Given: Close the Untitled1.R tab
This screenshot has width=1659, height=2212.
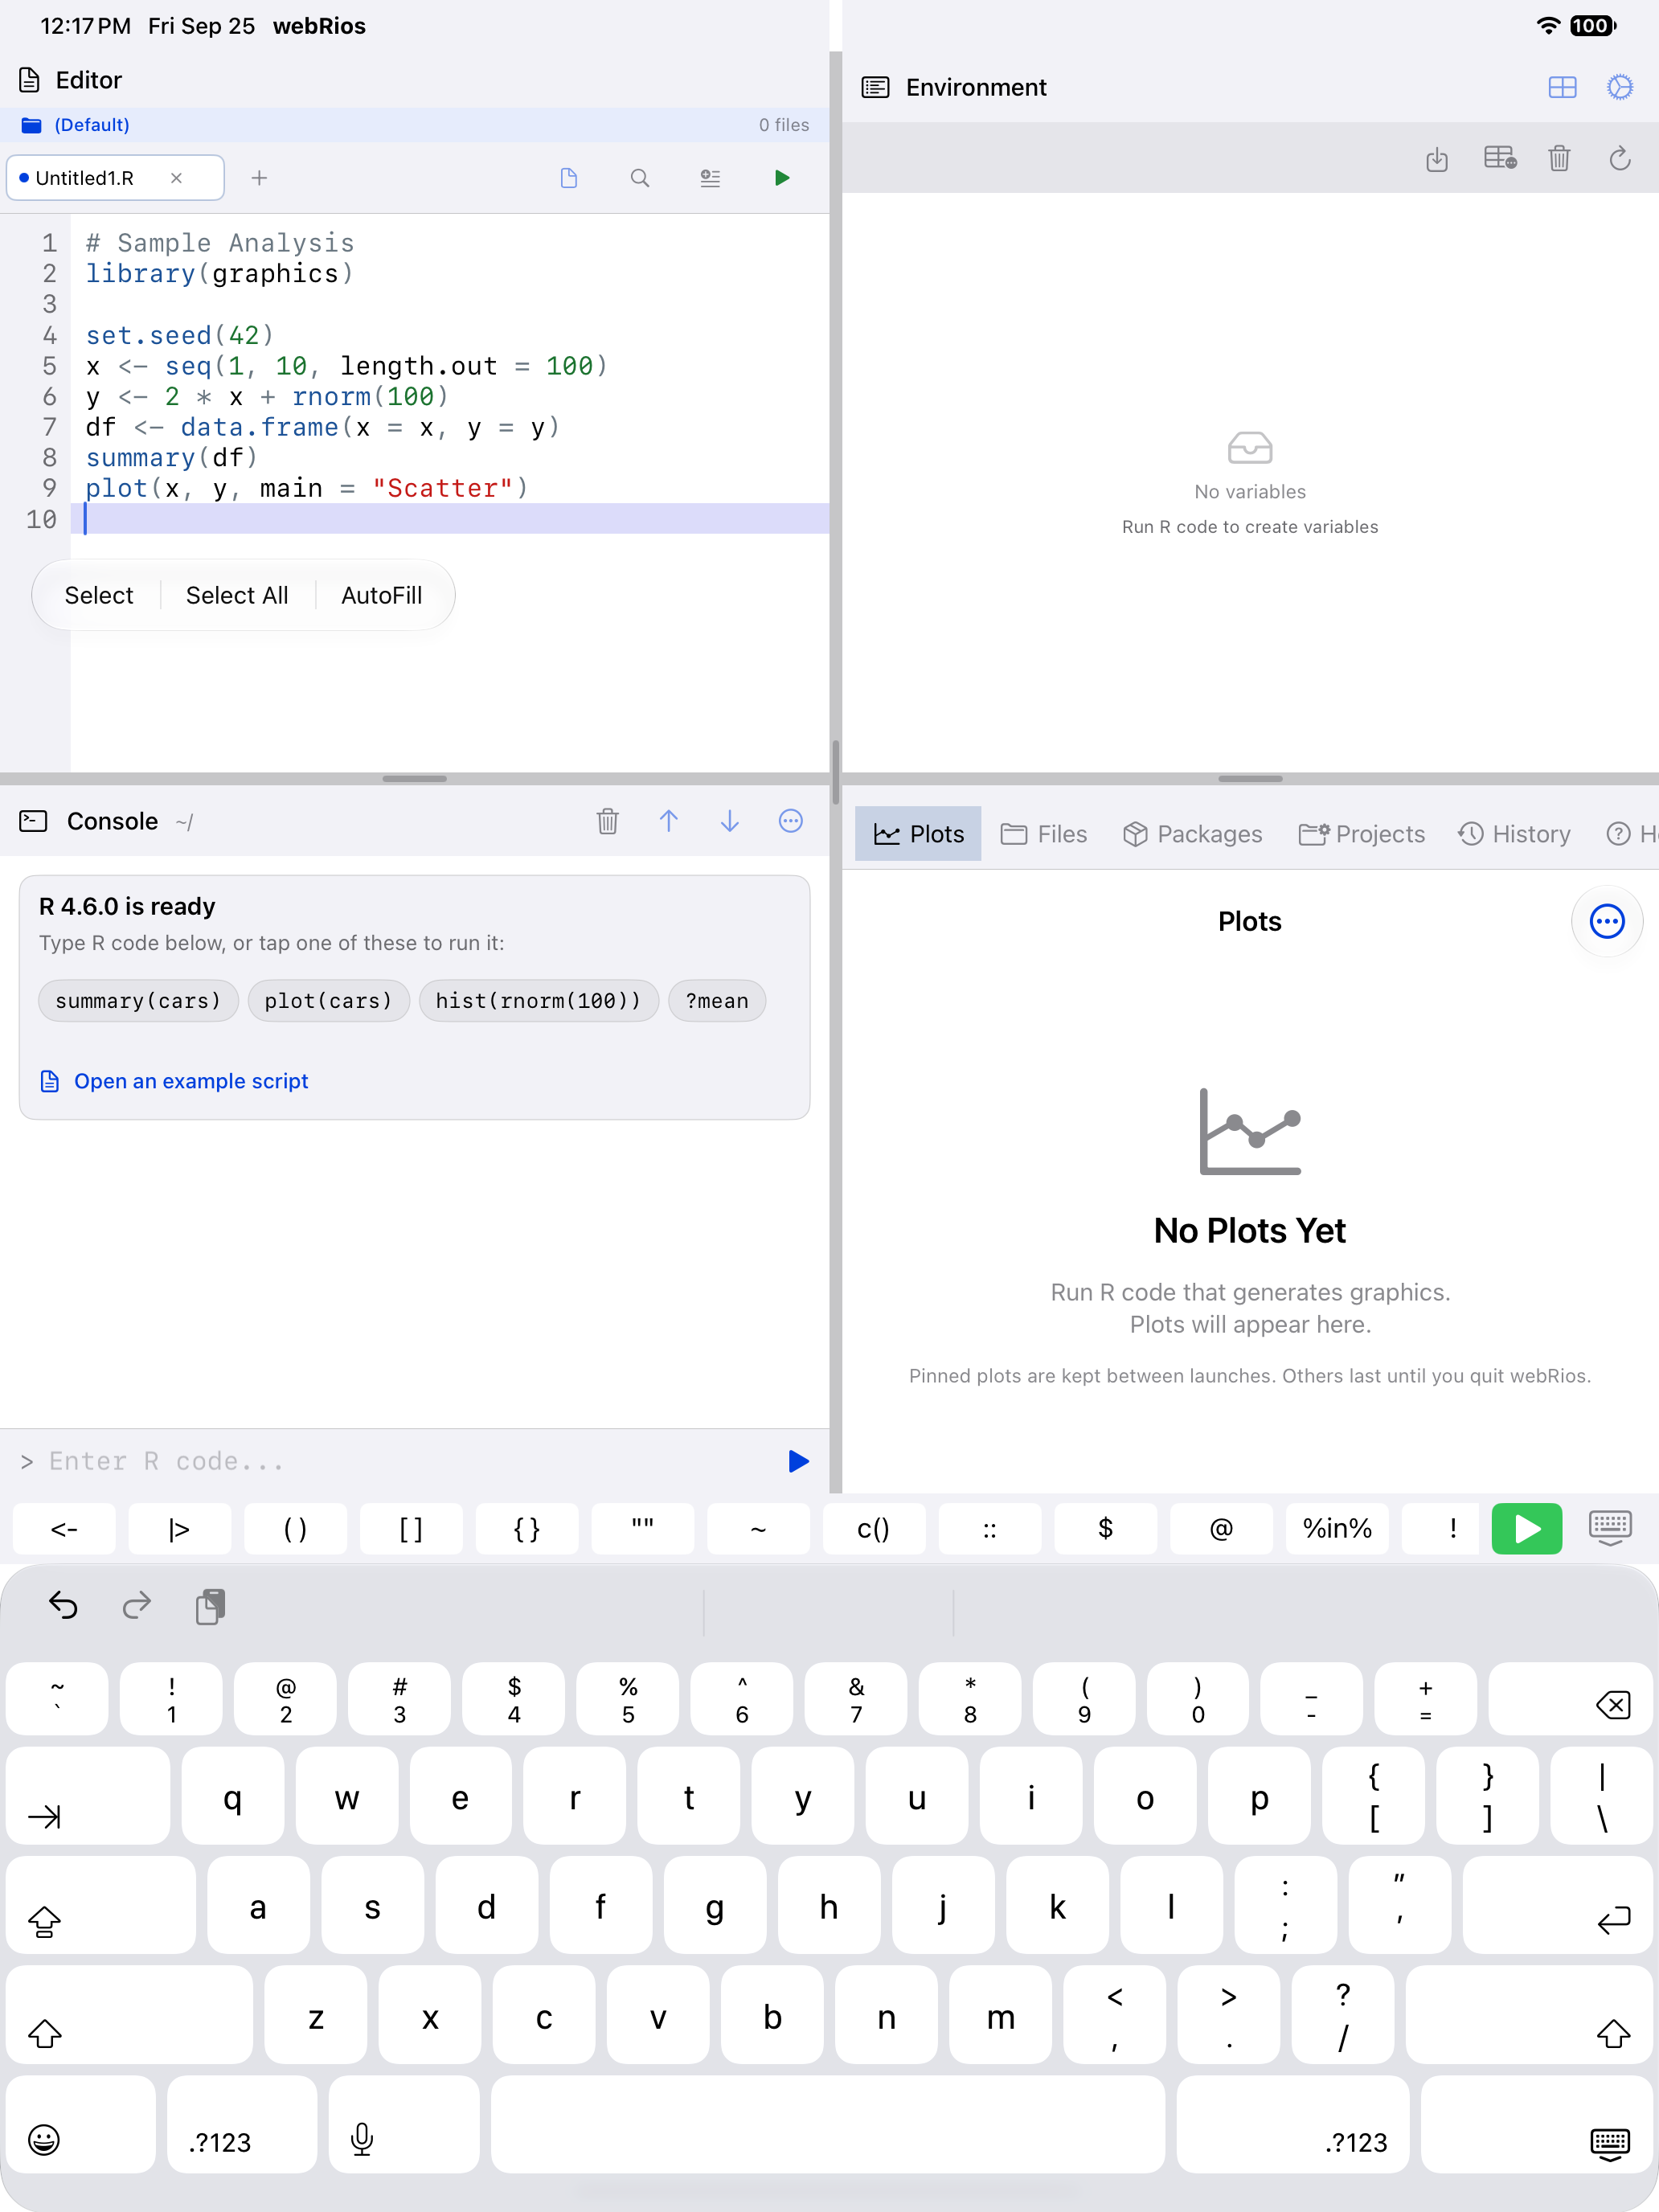Looking at the screenshot, I should click(176, 178).
